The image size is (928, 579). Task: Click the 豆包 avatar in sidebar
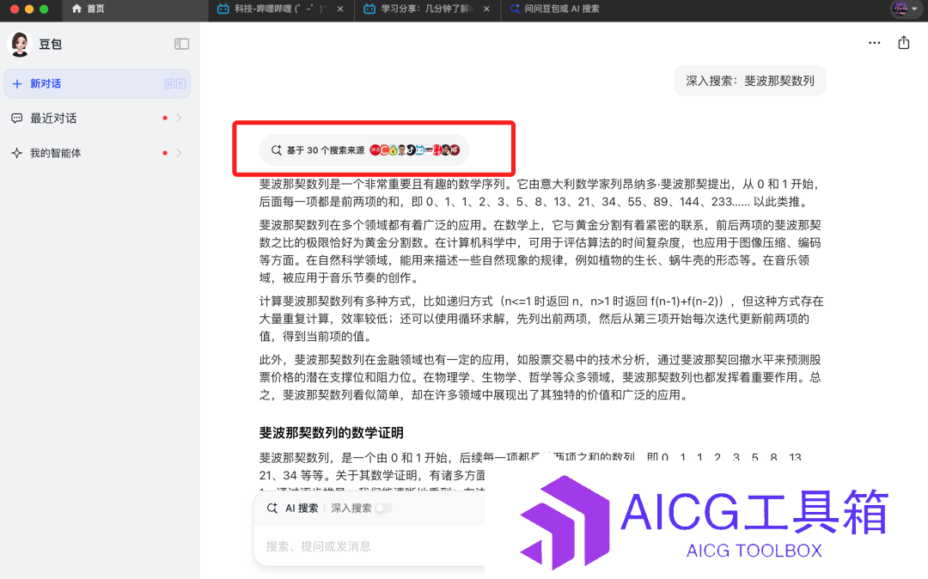click(x=20, y=45)
